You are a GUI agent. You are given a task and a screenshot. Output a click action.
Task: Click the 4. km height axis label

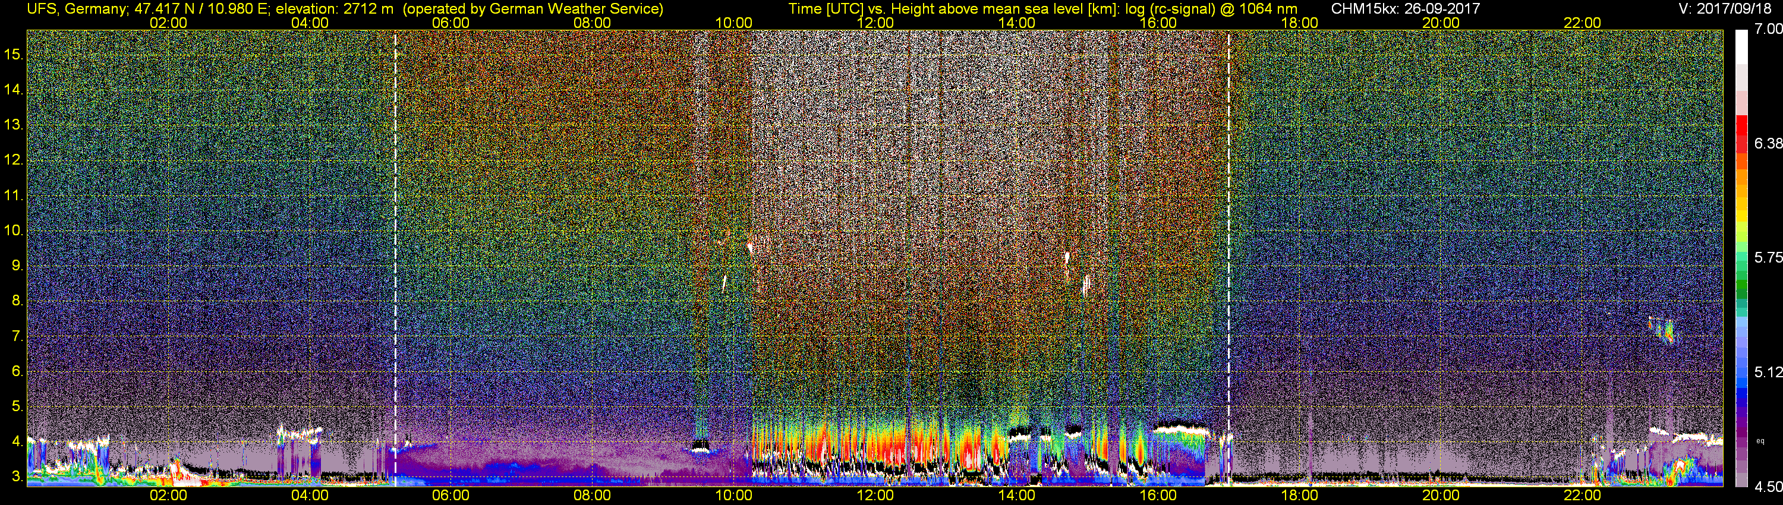17,441
